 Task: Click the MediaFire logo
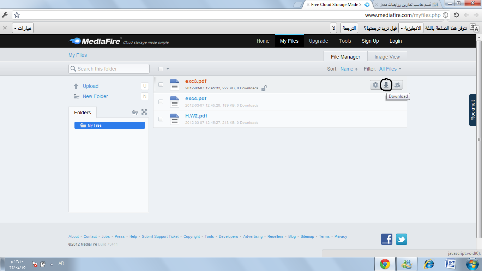point(95,41)
